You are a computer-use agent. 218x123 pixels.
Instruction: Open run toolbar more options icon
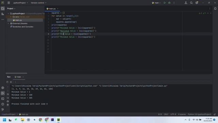(15, 82)
